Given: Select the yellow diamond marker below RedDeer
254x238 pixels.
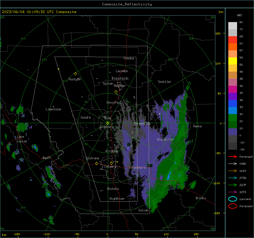Looking at the screenshot, I should pyautogui.click(x=116, y=92).
